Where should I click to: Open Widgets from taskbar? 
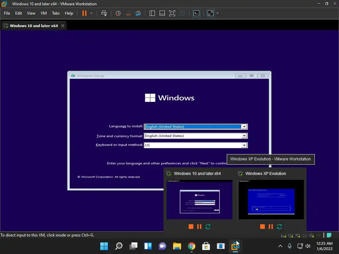(148, 246)
